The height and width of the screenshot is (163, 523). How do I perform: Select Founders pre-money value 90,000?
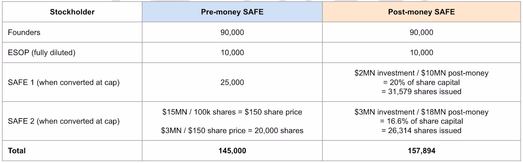[232, 32]
